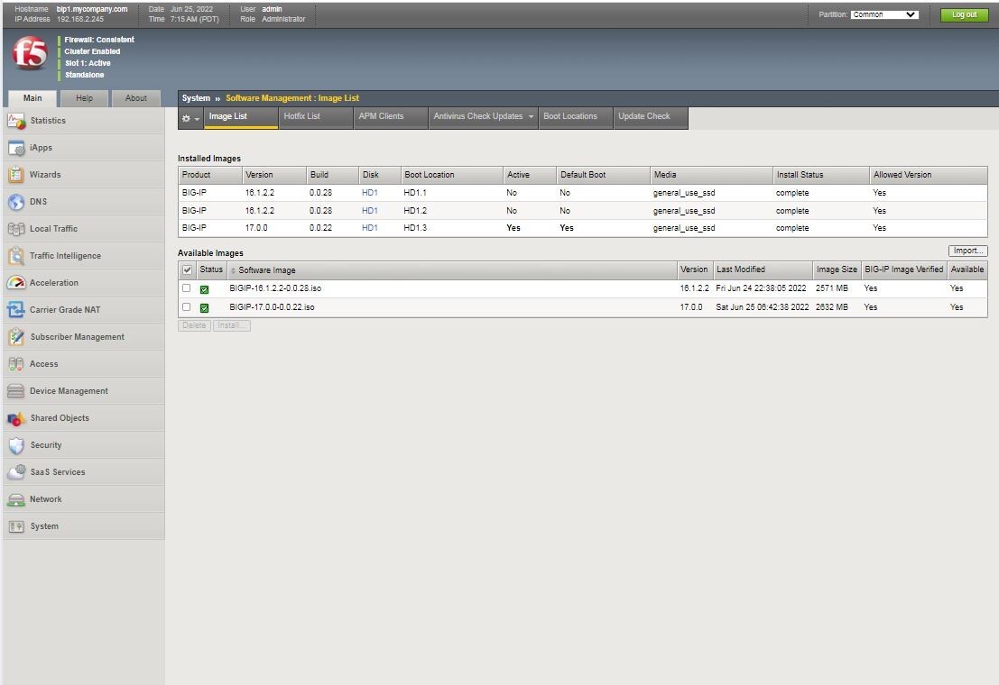Click the Boot Location column header
Image resolution: width=999 pixels, height=685 pixels.
click(x=452, y=175)
